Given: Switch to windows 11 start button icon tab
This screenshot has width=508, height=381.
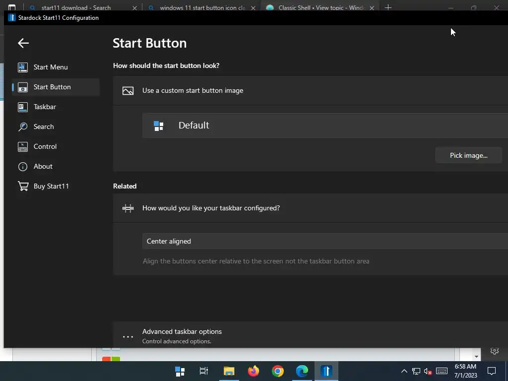Looking at the screenshot, I should pyautogui.click(x=202, y=8).
